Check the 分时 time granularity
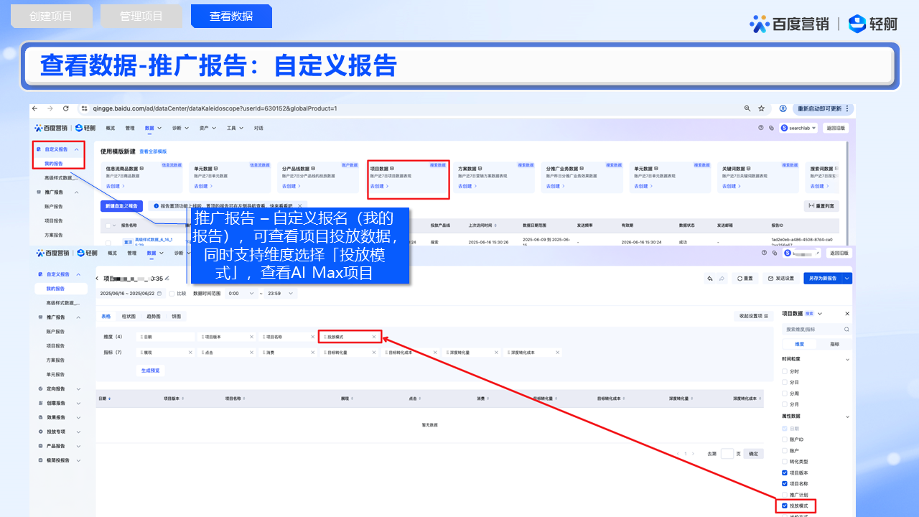 [785, 371]
